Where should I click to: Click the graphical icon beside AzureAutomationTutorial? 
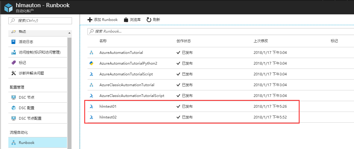pos(91,53)
